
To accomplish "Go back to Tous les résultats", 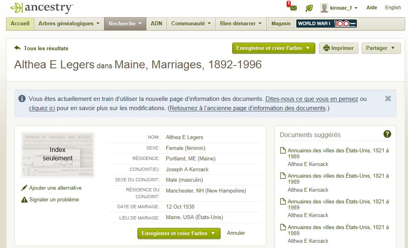I will (x=42, y=48).
